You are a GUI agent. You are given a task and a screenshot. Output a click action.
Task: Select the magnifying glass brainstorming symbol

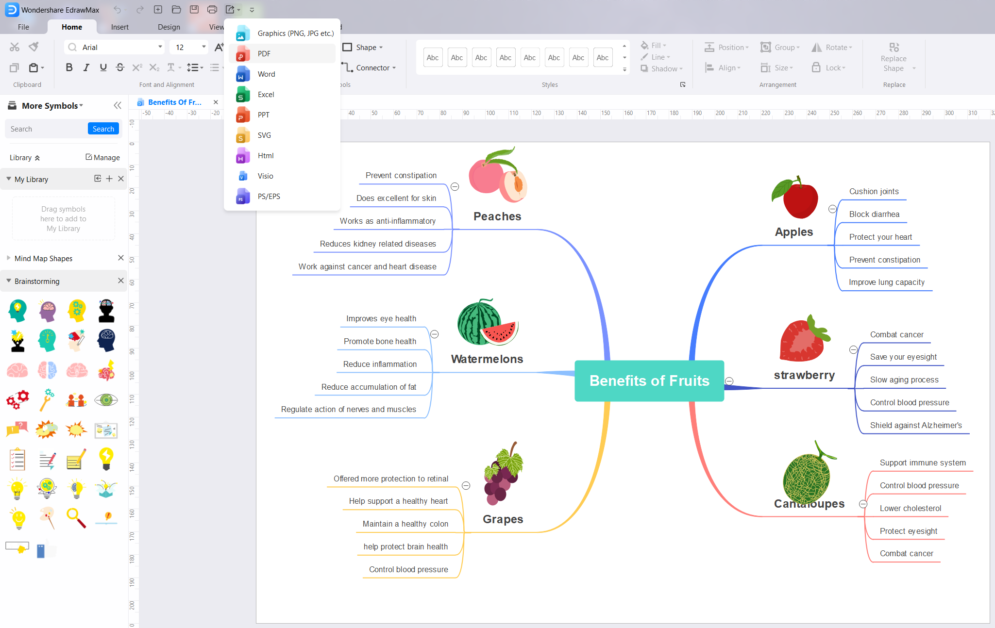tap(76, 518)
